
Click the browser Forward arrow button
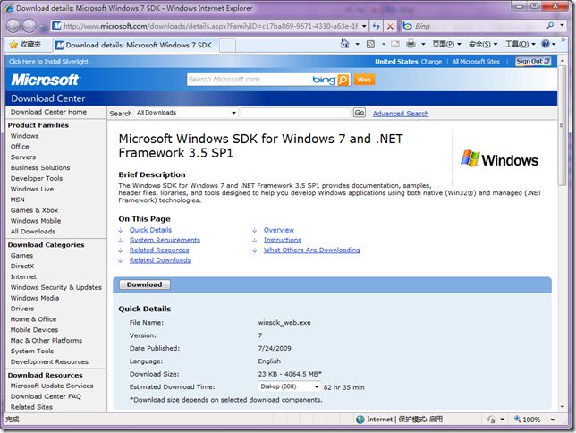tap(30, 26)
